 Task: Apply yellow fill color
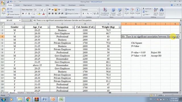click(39, 14)
